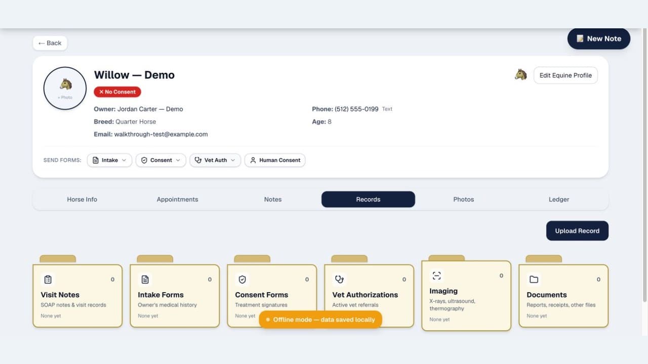Click the Text link next to phone number
Image resolution: width=648 pixels, height=364 pixels.
coord(387,109)
